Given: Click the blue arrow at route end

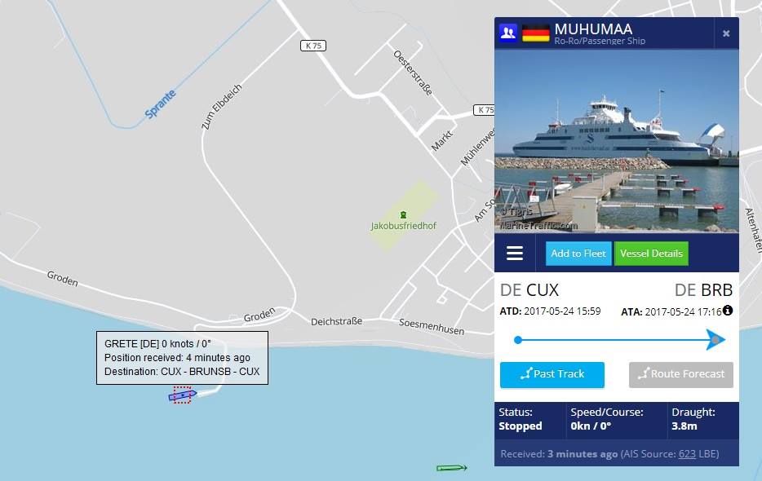Looking at the screenshot, I should [715, 340].
